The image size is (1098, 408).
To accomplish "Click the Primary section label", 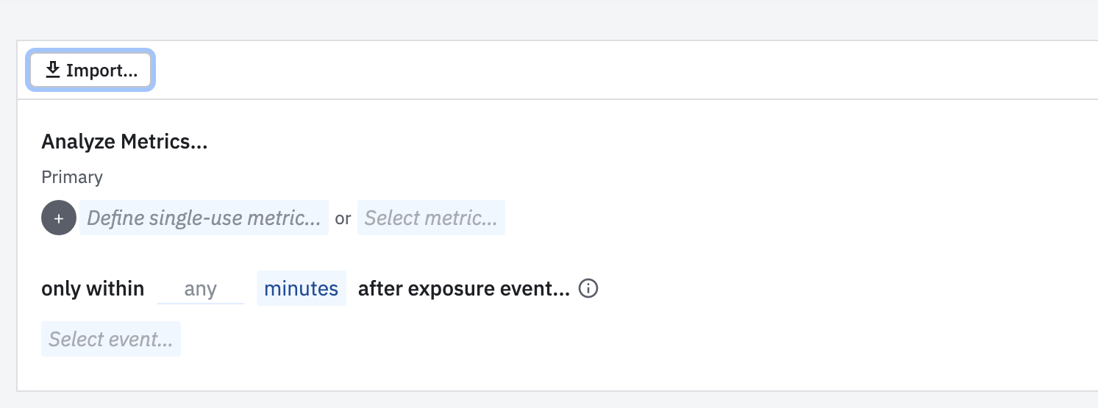I will coord(72,177).
